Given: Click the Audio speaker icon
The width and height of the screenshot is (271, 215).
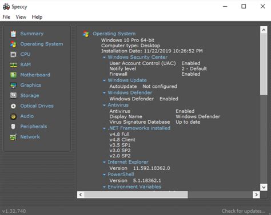Looking at the screenshot, I should [x=13, y=116].
